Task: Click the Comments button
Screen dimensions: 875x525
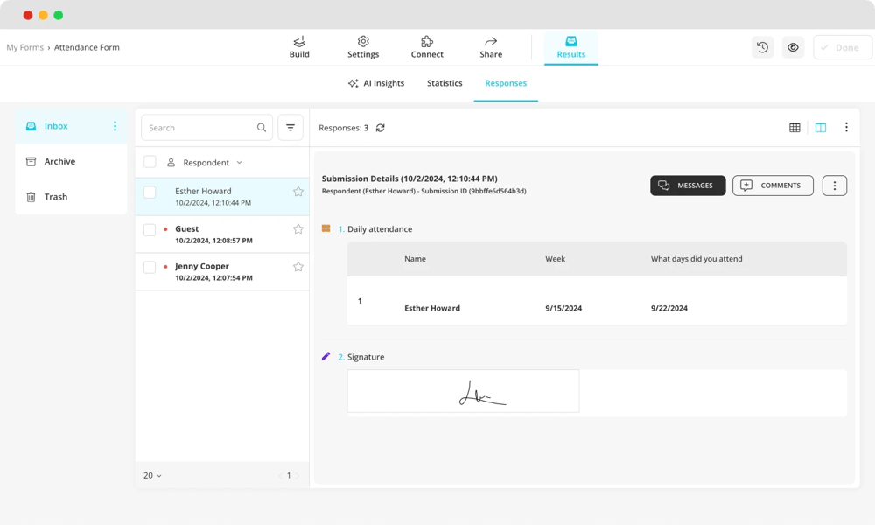Action: [773, 185]
